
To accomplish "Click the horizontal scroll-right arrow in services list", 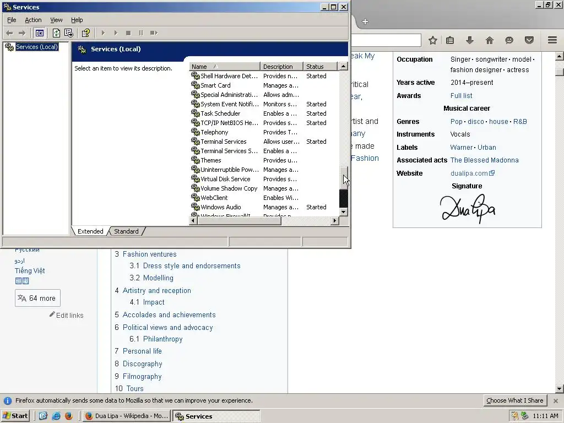I will coord(335,220).
